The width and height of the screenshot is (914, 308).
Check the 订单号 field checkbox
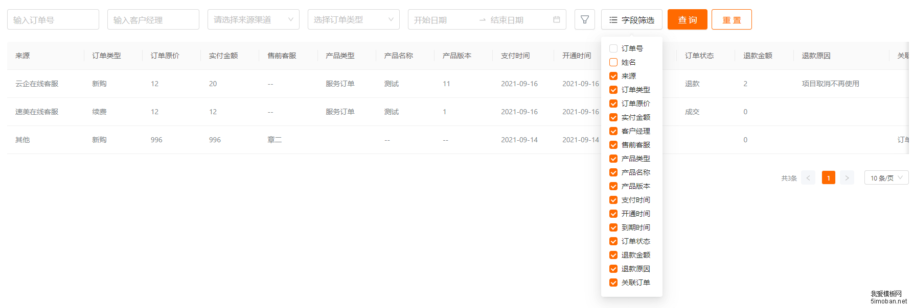pyautogui.click(x=613, y=48)
